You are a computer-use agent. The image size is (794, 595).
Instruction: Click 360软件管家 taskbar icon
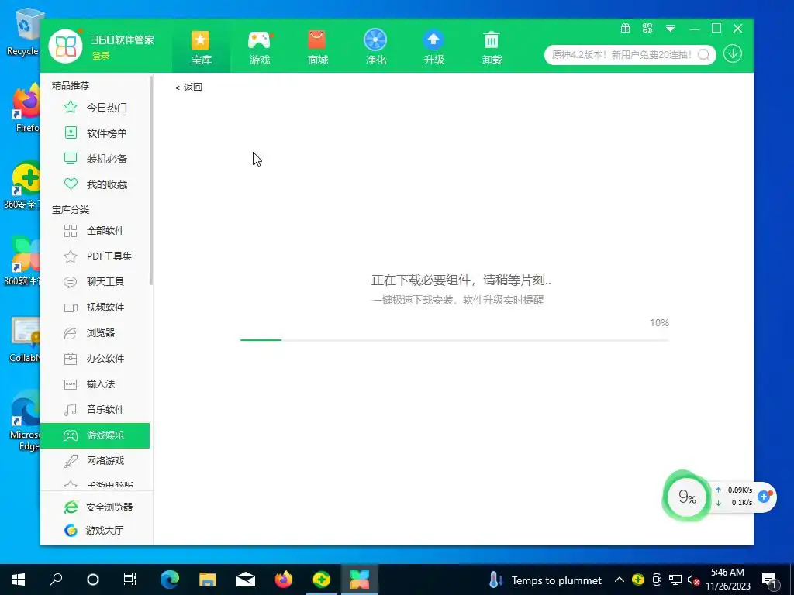360,580
